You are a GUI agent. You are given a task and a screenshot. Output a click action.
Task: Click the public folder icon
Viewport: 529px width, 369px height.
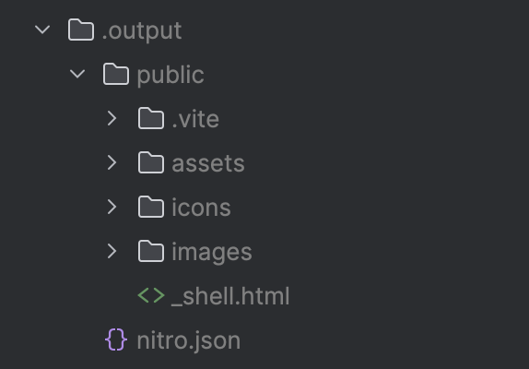click(x=116, y=74)
